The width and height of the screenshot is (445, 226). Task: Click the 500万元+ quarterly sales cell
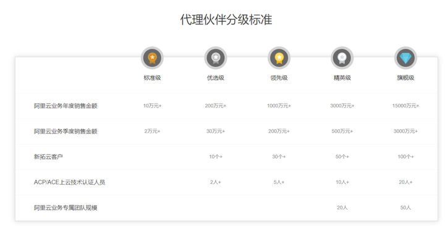[x=342, y=132]
